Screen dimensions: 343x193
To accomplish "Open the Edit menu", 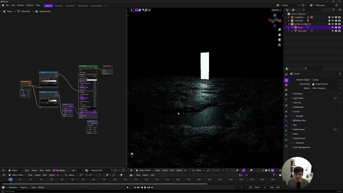I will click(13, 5).
